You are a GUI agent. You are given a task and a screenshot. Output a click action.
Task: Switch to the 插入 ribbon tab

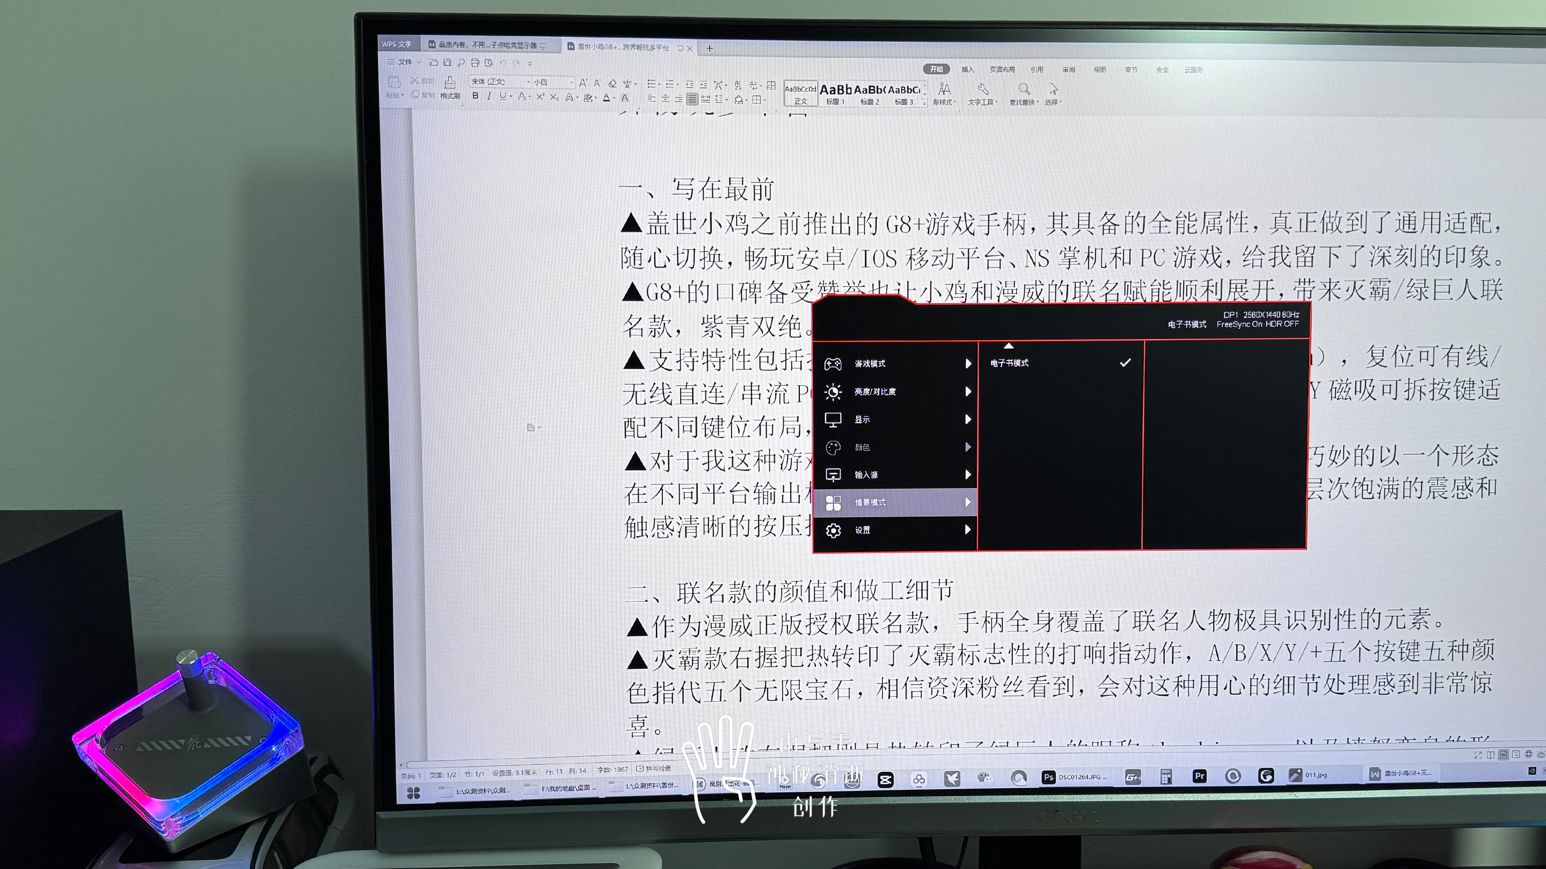(x=967, y=70)
